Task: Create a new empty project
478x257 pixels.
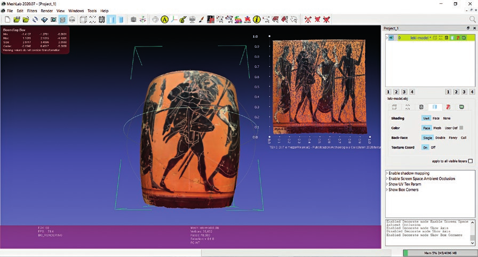Action: pos(7,20)
